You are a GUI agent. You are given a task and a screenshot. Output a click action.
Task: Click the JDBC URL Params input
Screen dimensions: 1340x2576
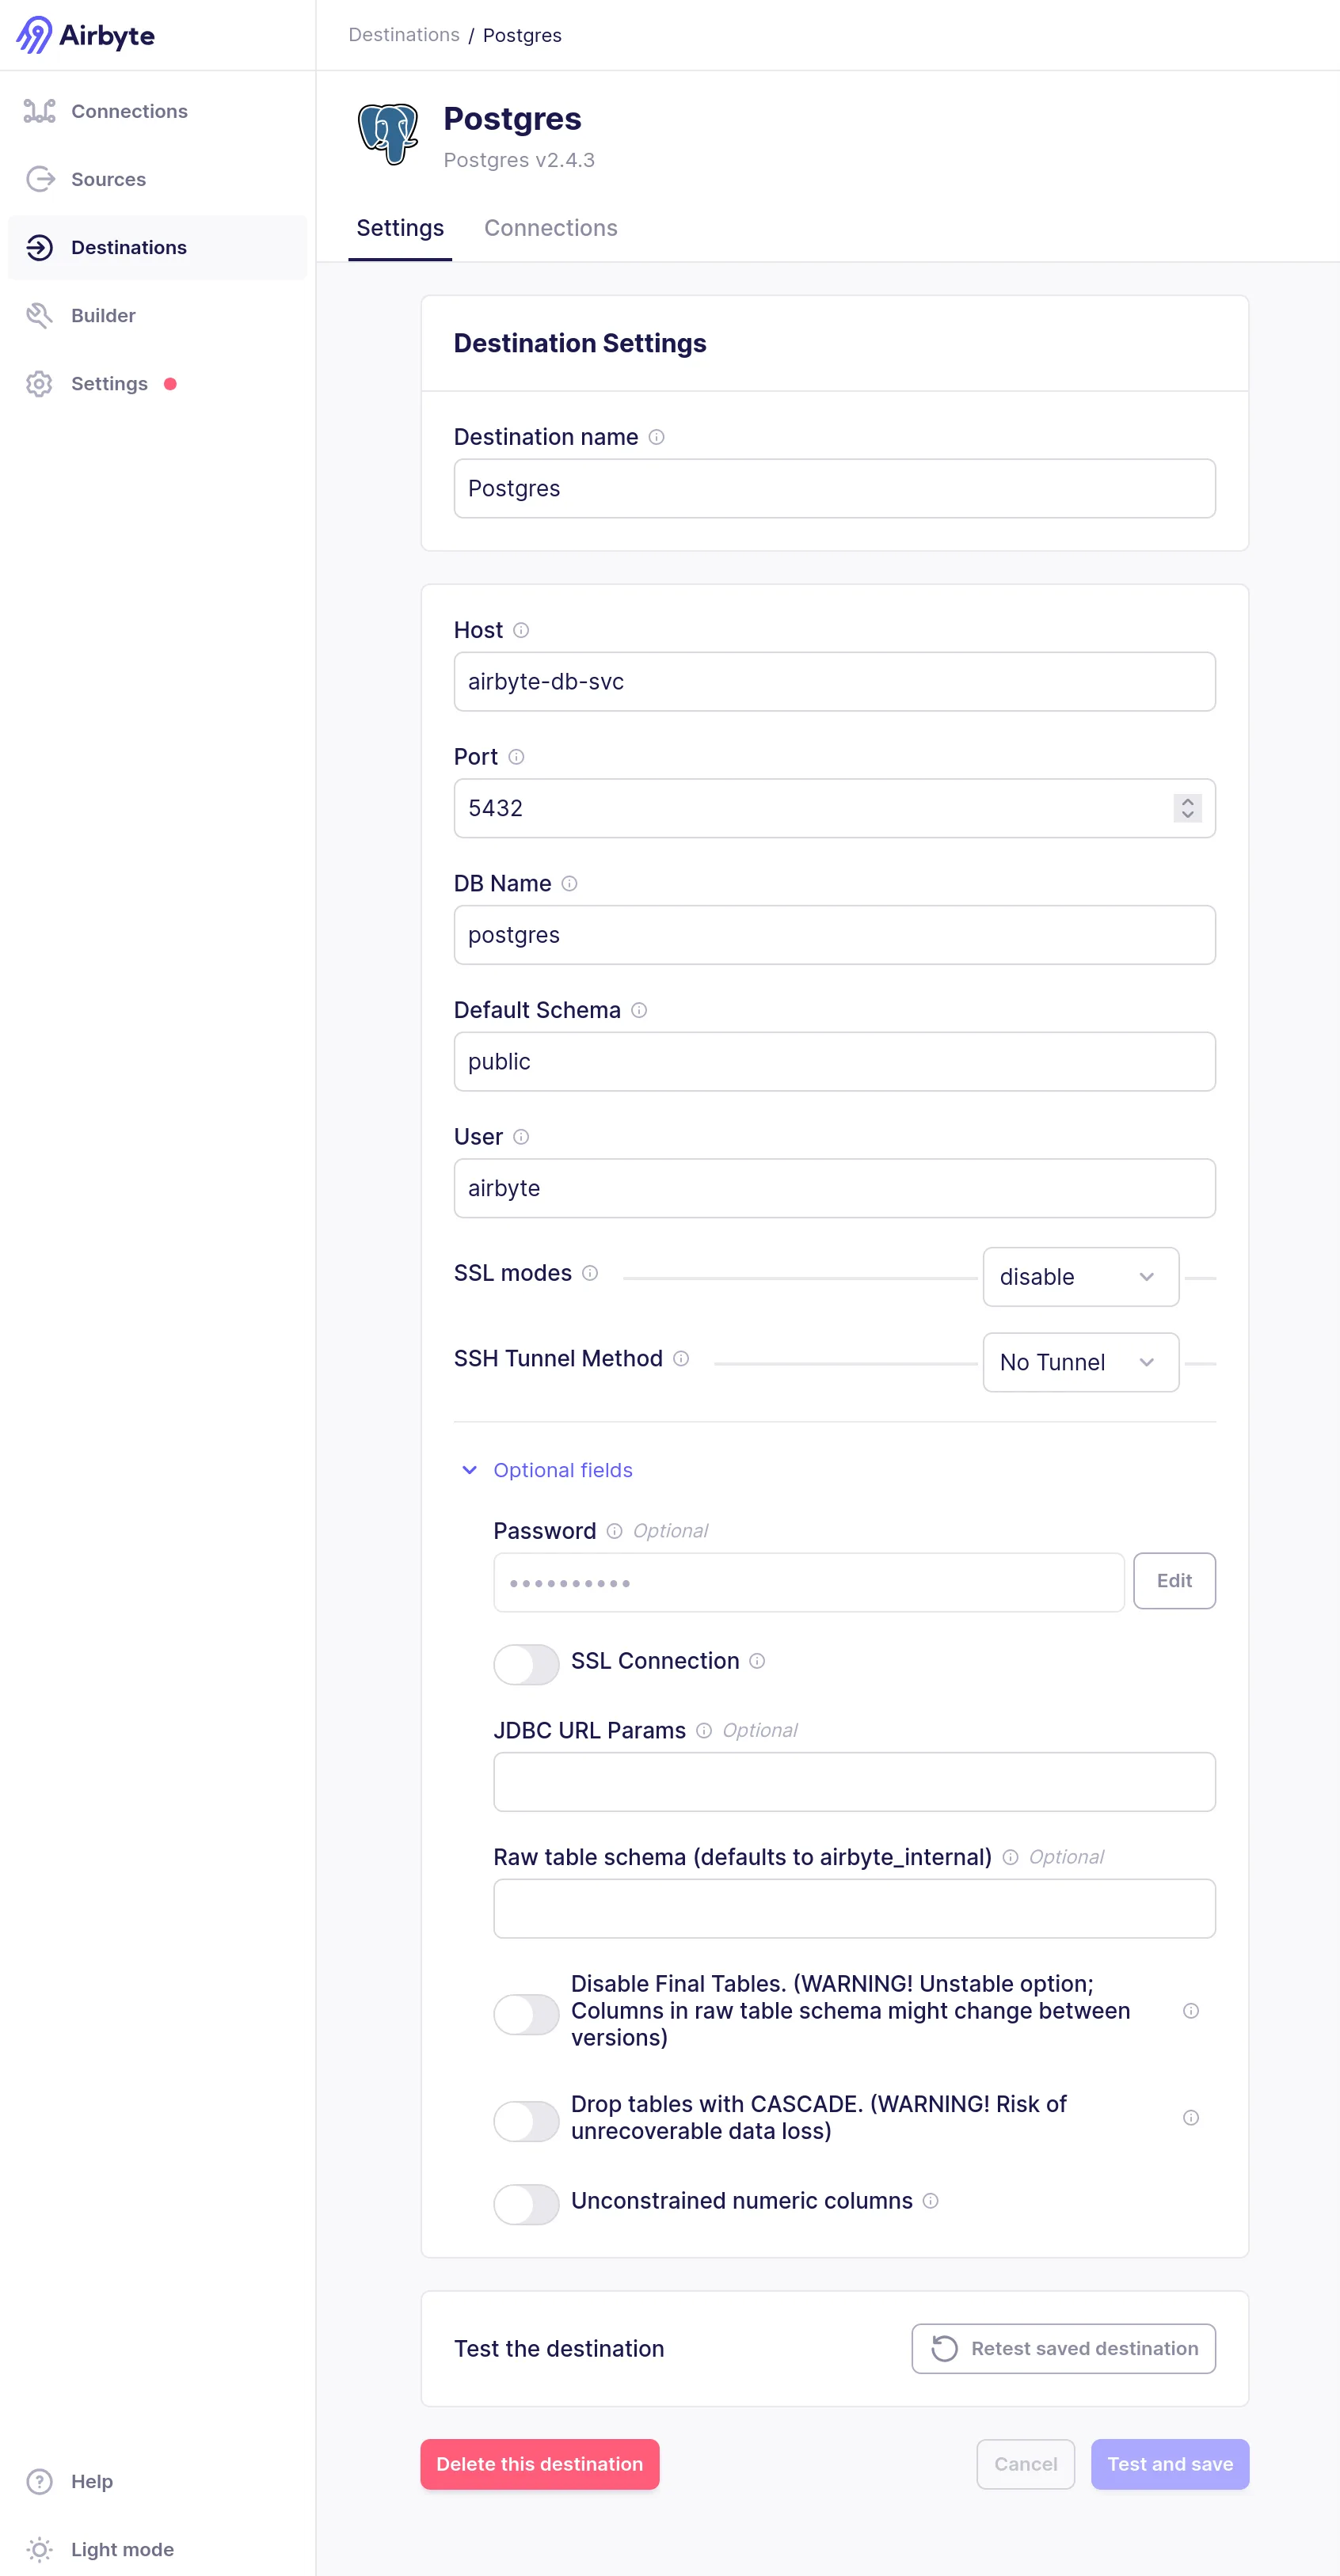854,1782
